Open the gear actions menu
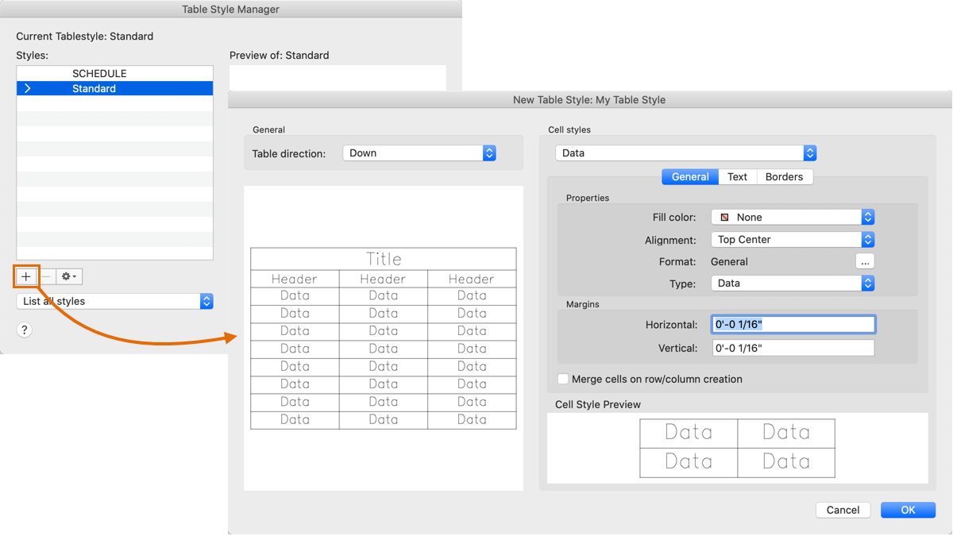Screen dimensions: 953x536 68,276
